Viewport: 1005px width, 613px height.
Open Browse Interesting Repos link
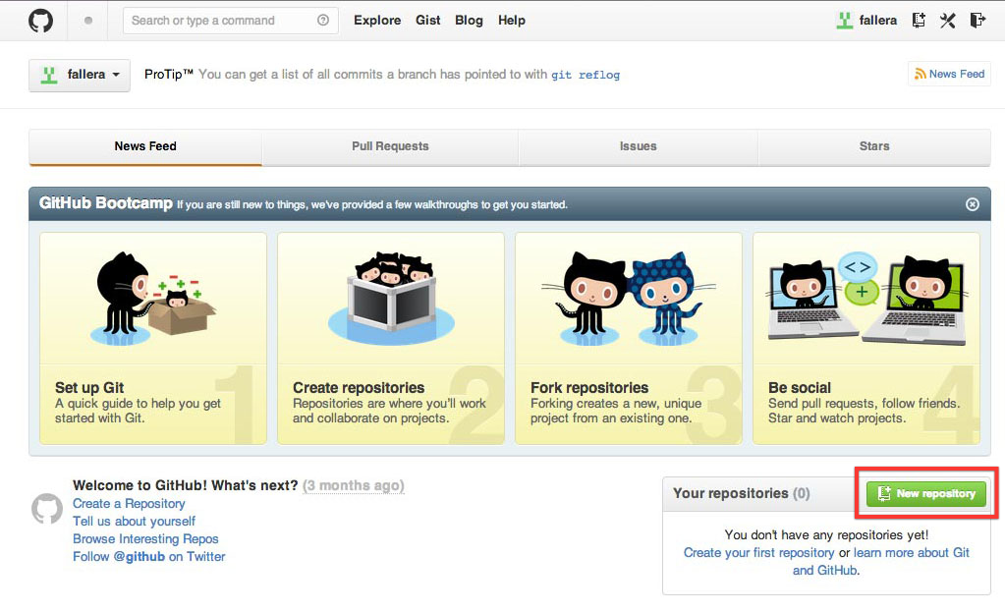145,538
